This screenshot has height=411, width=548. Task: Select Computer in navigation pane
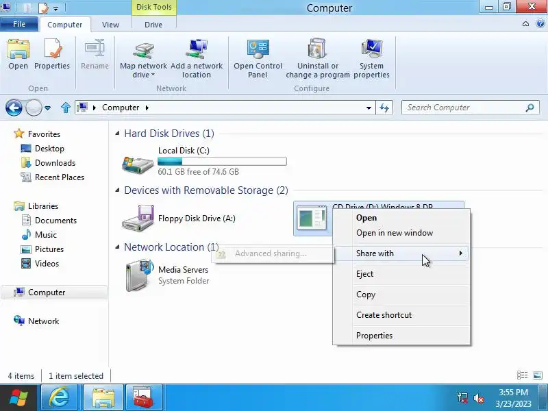54,292
